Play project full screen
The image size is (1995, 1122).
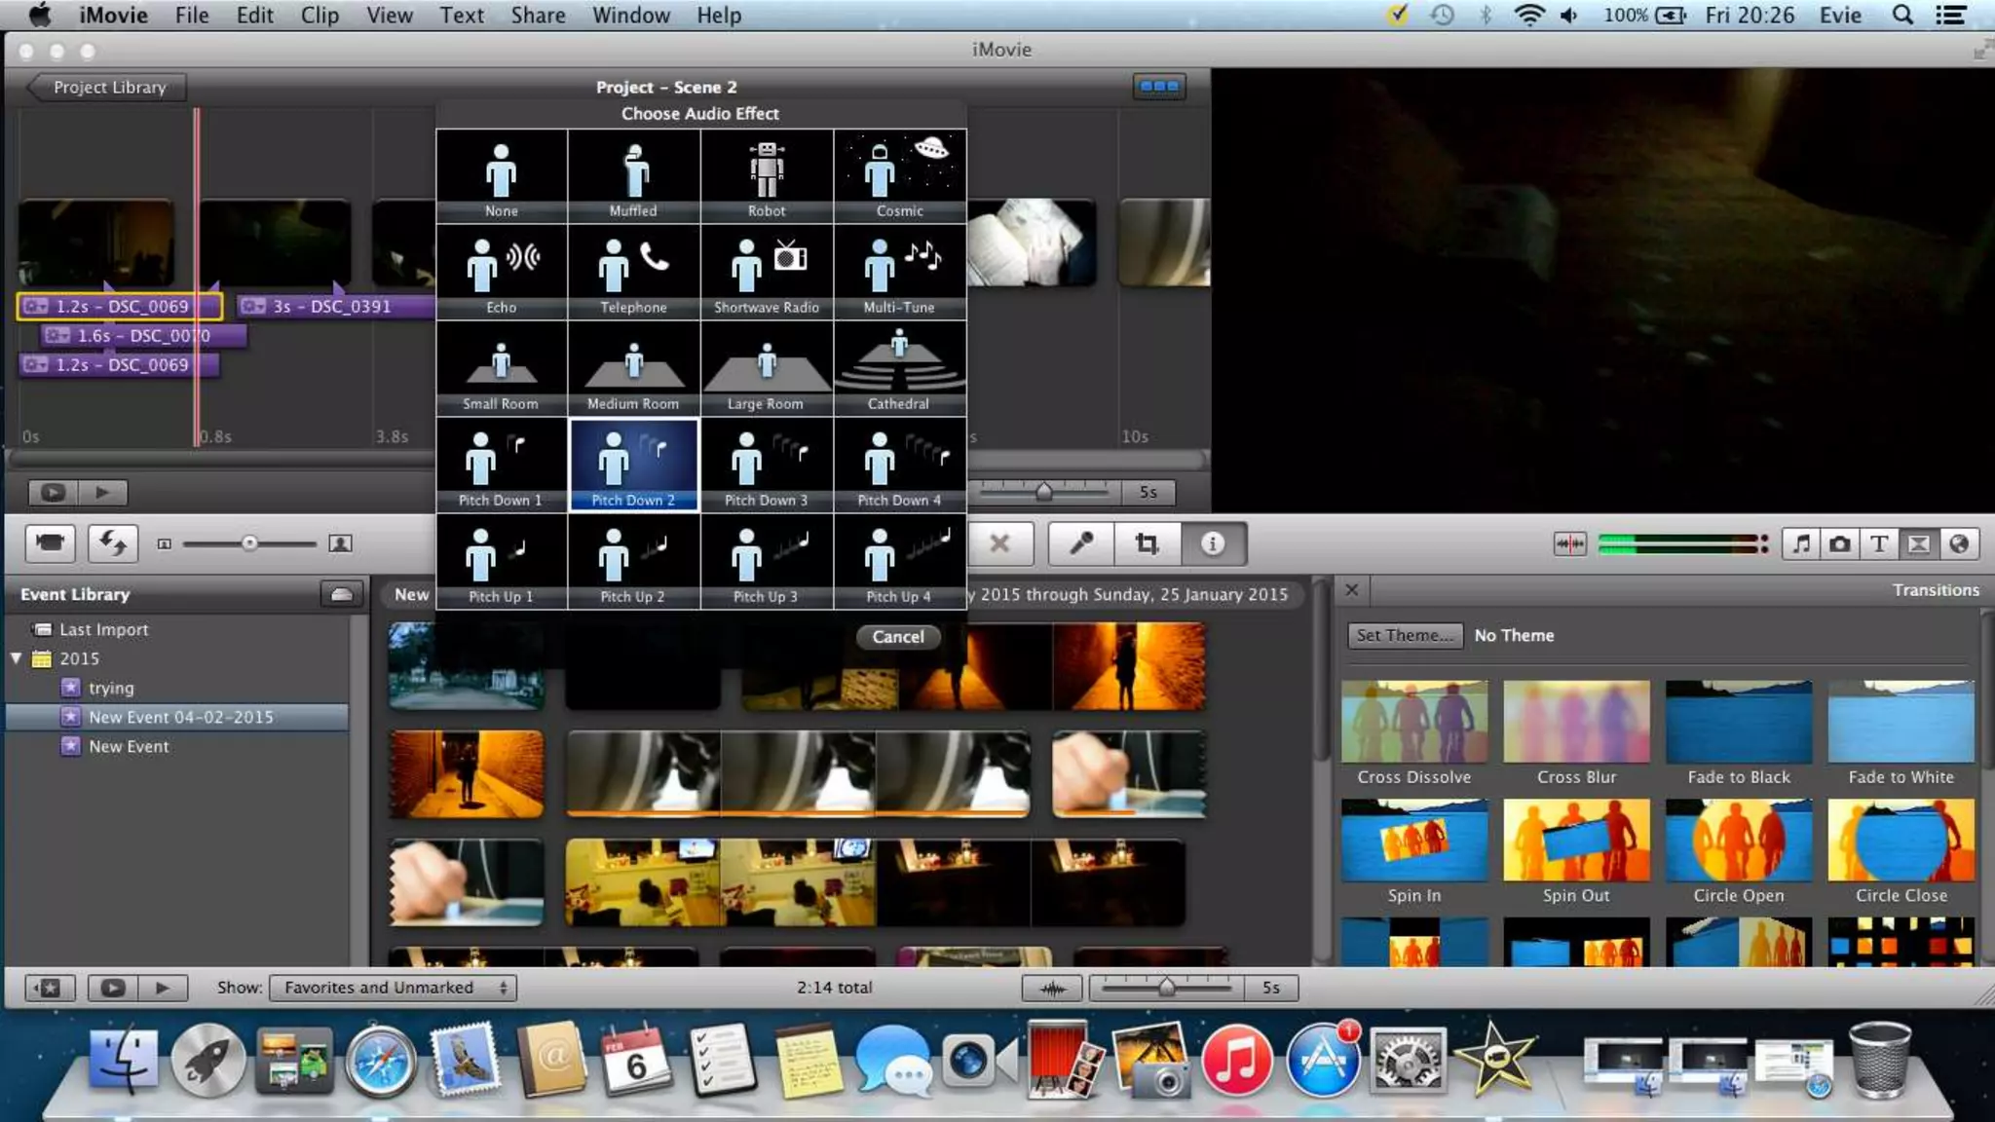[x=53, y=493]
